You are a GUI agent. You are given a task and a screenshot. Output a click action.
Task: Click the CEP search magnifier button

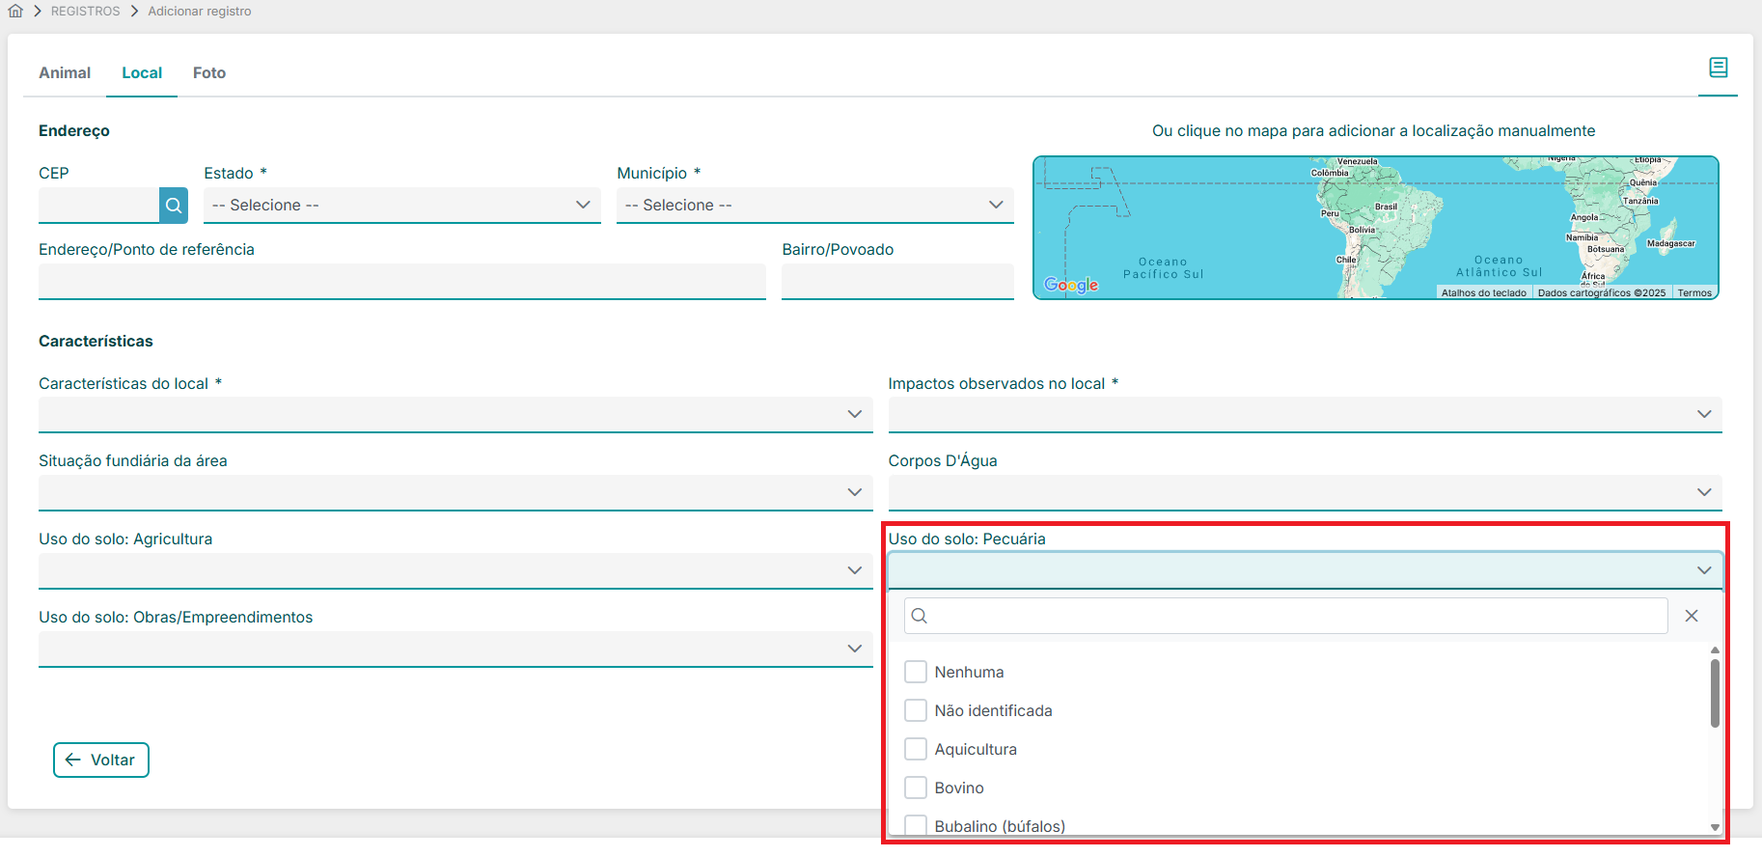point(174,206)
